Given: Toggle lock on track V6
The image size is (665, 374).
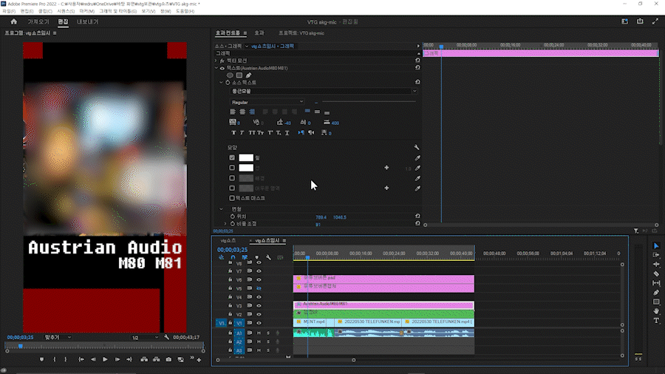Looking at the screenshot, I should point(231,280).
